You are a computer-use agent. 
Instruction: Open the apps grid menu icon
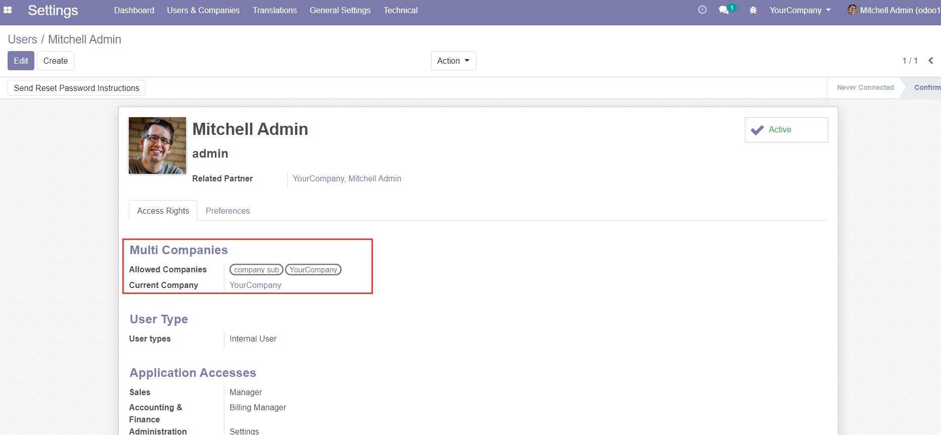point(8,10)
